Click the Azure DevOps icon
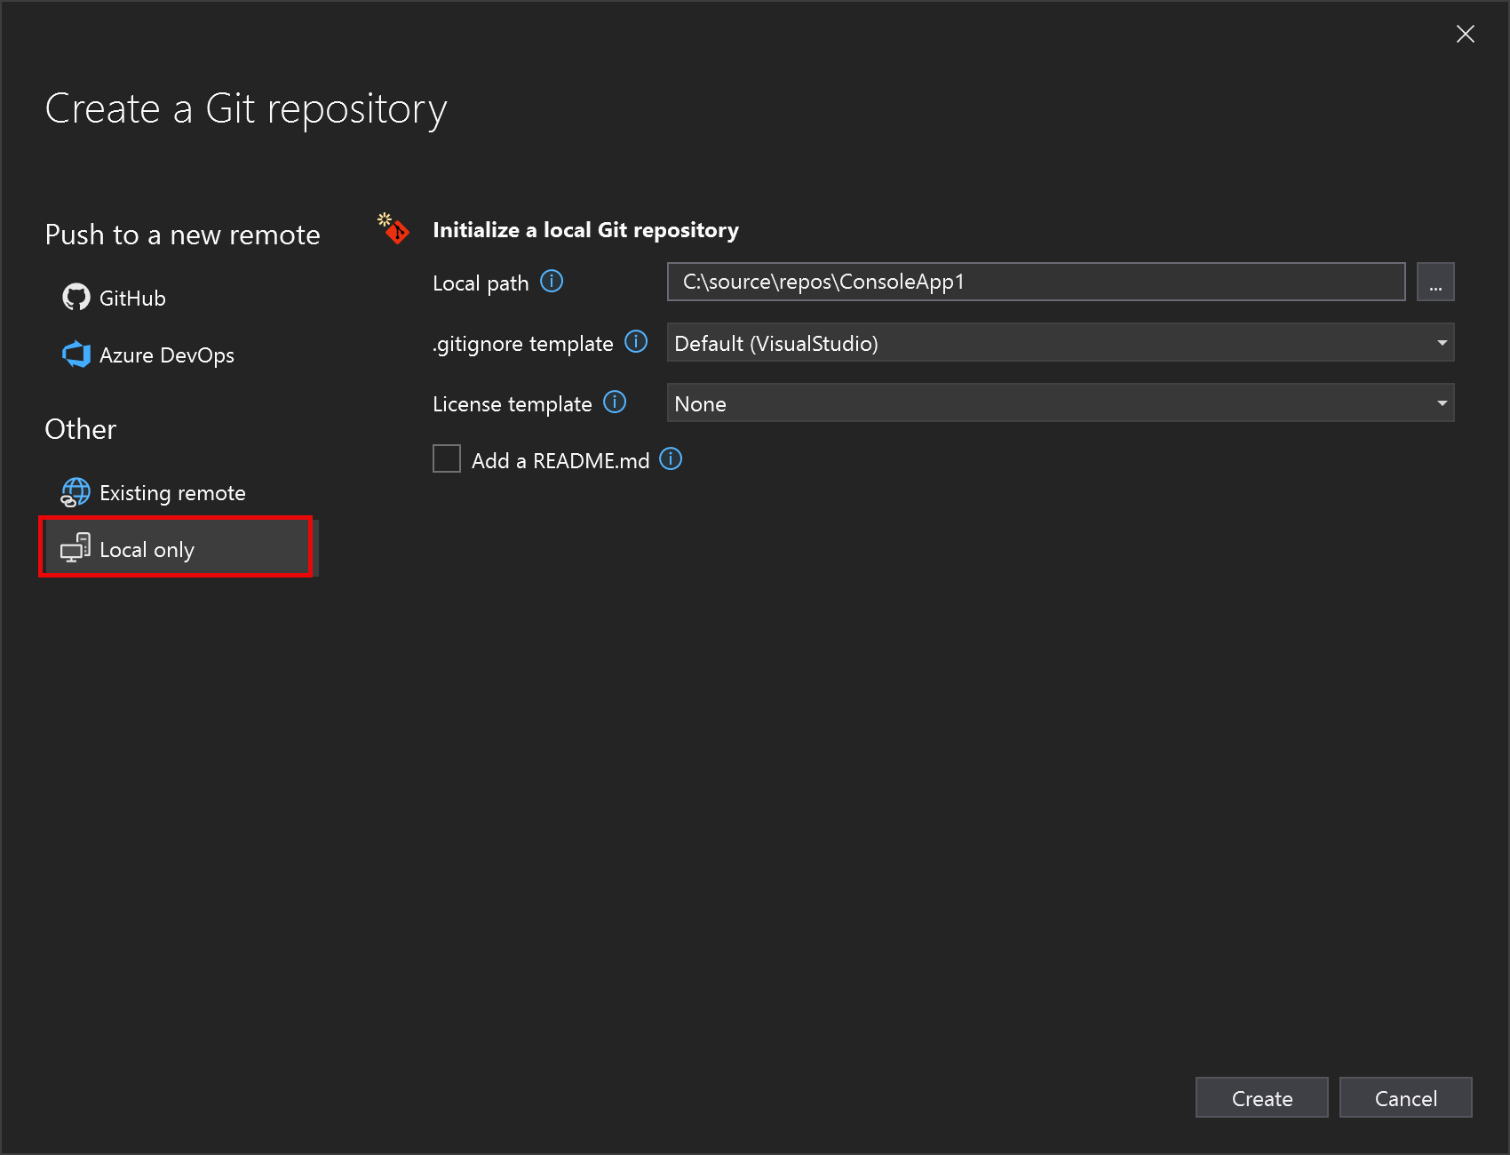This screenshot has width=1510, height=1155. point(76,354)
